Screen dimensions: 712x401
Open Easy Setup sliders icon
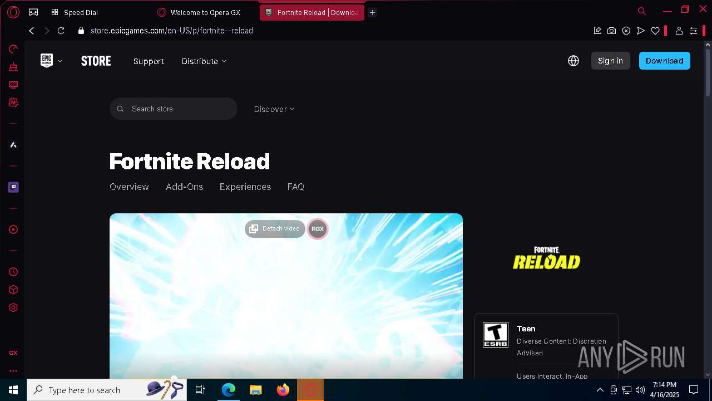694,31
